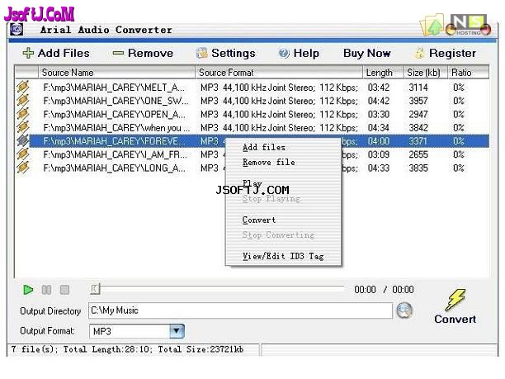The image size is (505, 379).
Task: Sort by the Length column header
Action: 383,73
